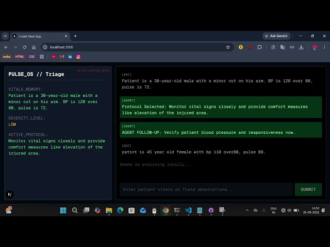Open the Next.js dev tools N badge

[10, 195]
